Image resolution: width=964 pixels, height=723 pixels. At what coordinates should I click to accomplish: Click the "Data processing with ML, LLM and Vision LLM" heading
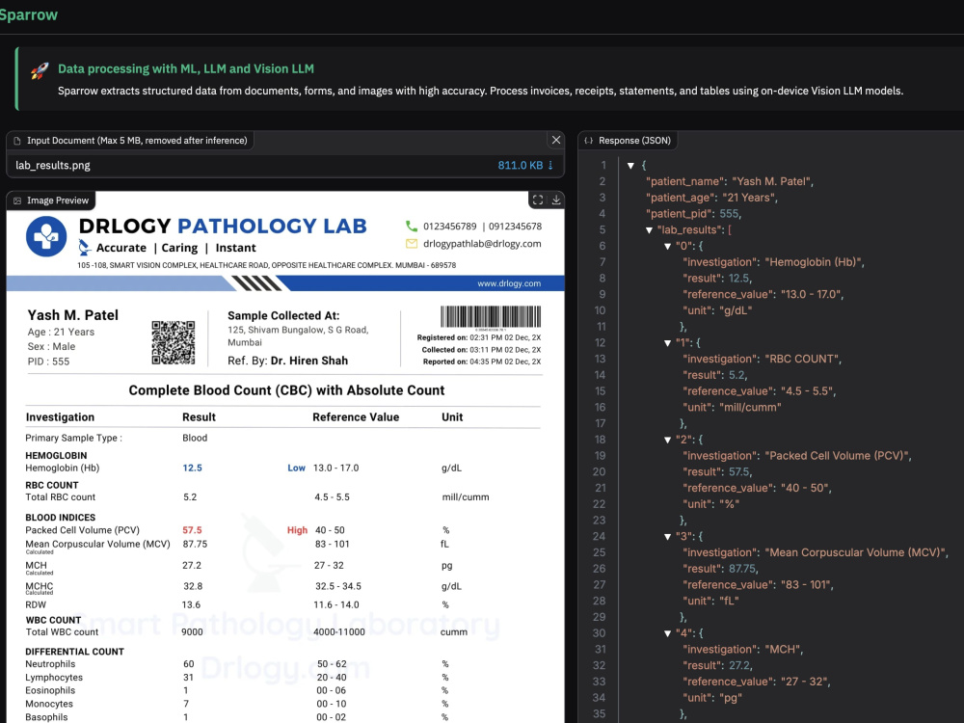[x=186, y=68]
